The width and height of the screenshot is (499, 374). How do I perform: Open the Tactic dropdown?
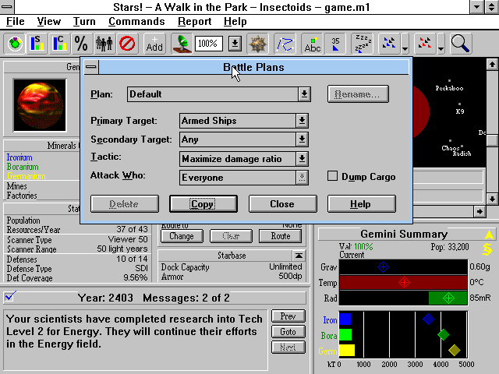pyautogui.click(x=302, y=159)
